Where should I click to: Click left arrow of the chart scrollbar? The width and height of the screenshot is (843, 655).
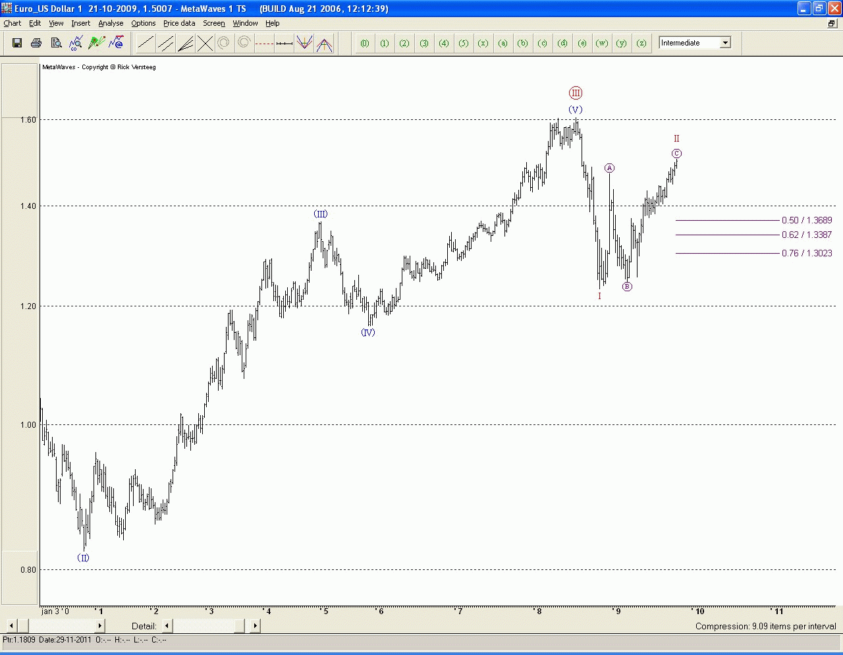coord(11,626)
